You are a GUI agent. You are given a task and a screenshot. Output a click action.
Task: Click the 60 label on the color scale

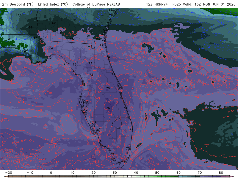coord(178,173)
